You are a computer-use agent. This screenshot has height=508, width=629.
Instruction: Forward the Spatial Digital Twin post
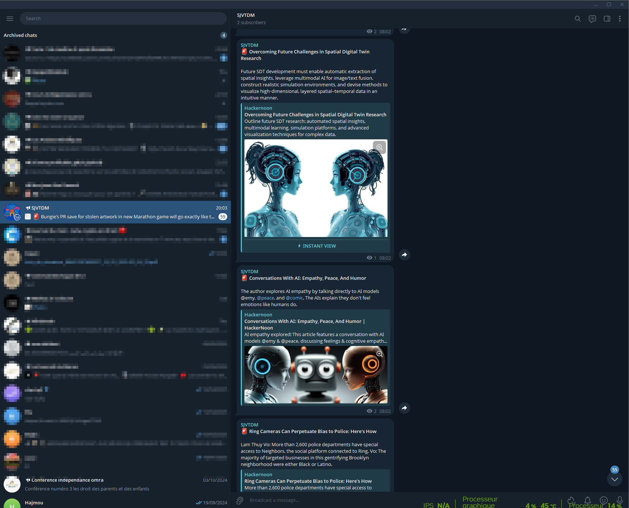pyautogui.click(x=404, y=255)
